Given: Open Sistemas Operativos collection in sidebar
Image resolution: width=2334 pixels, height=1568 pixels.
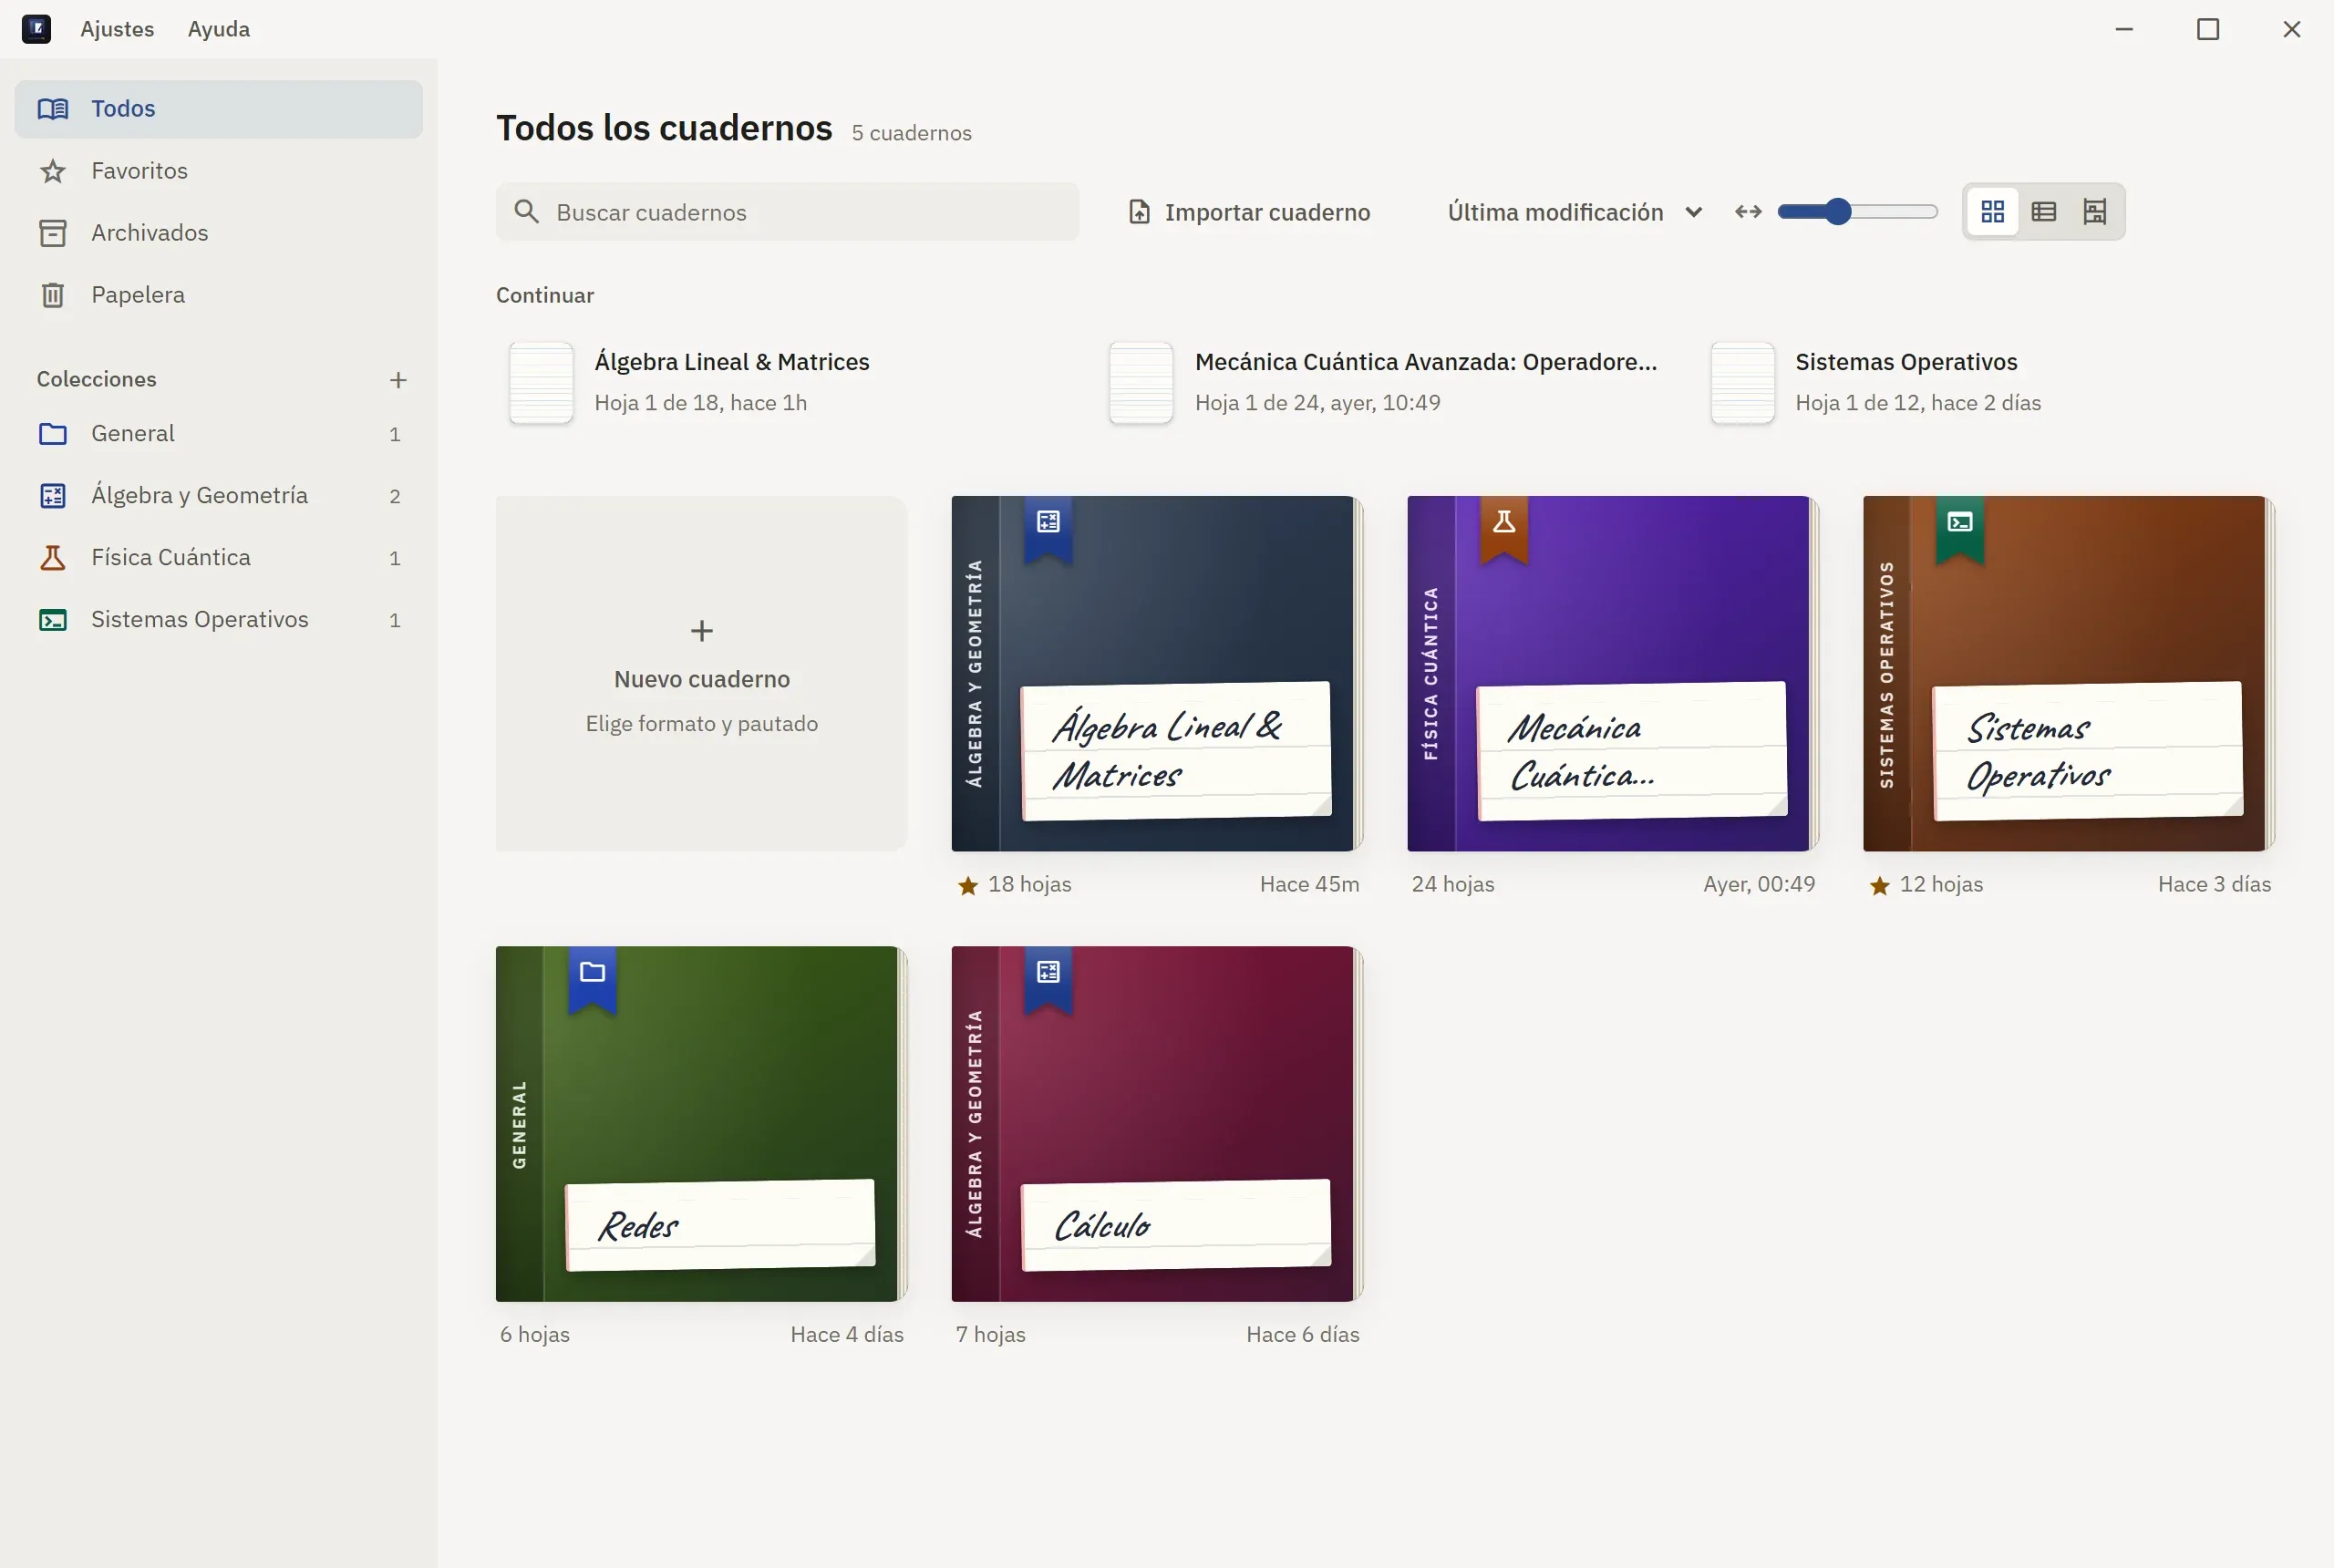Looking at the screenshot, I should pyautogui.click(x=219, y=620).
